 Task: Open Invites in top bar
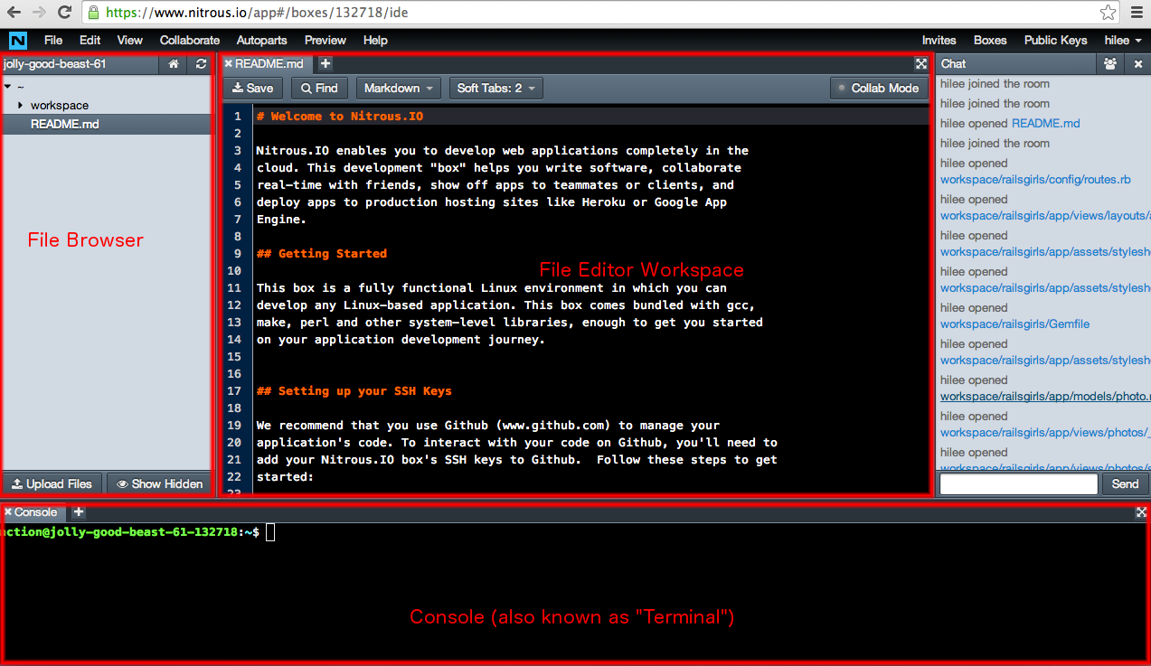point(939,40)
